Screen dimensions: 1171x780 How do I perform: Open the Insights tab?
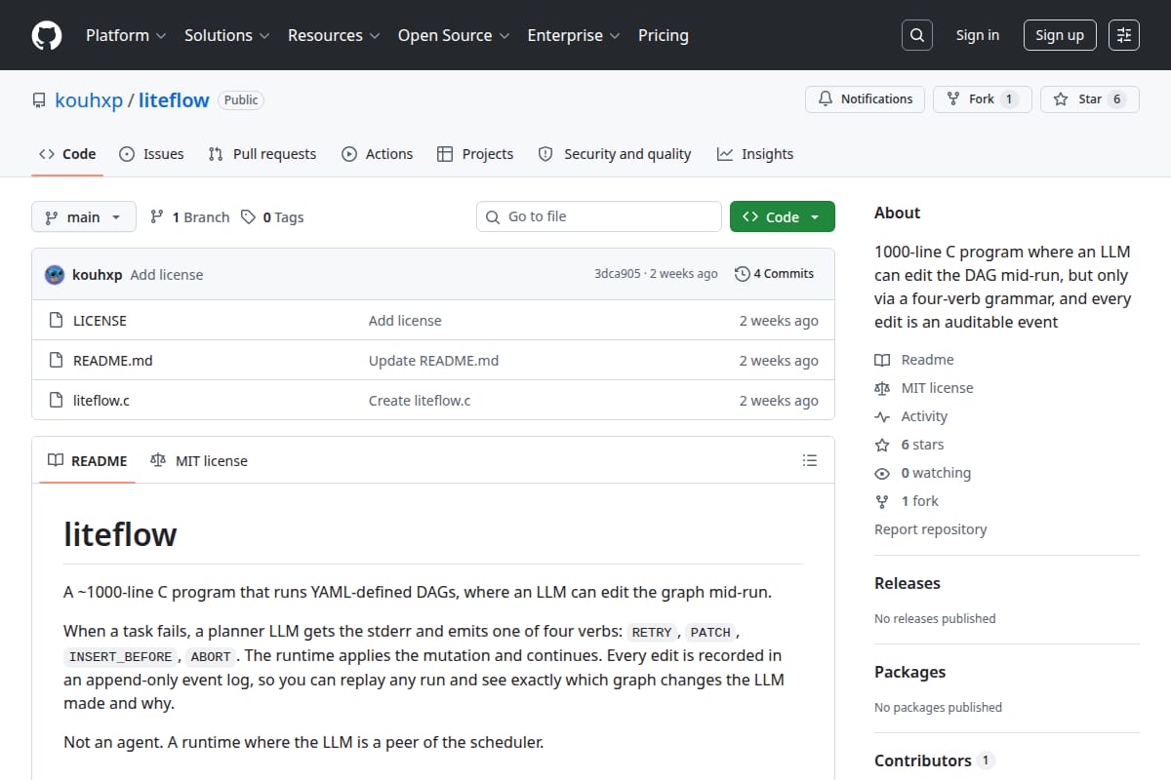tap(755, 154)
